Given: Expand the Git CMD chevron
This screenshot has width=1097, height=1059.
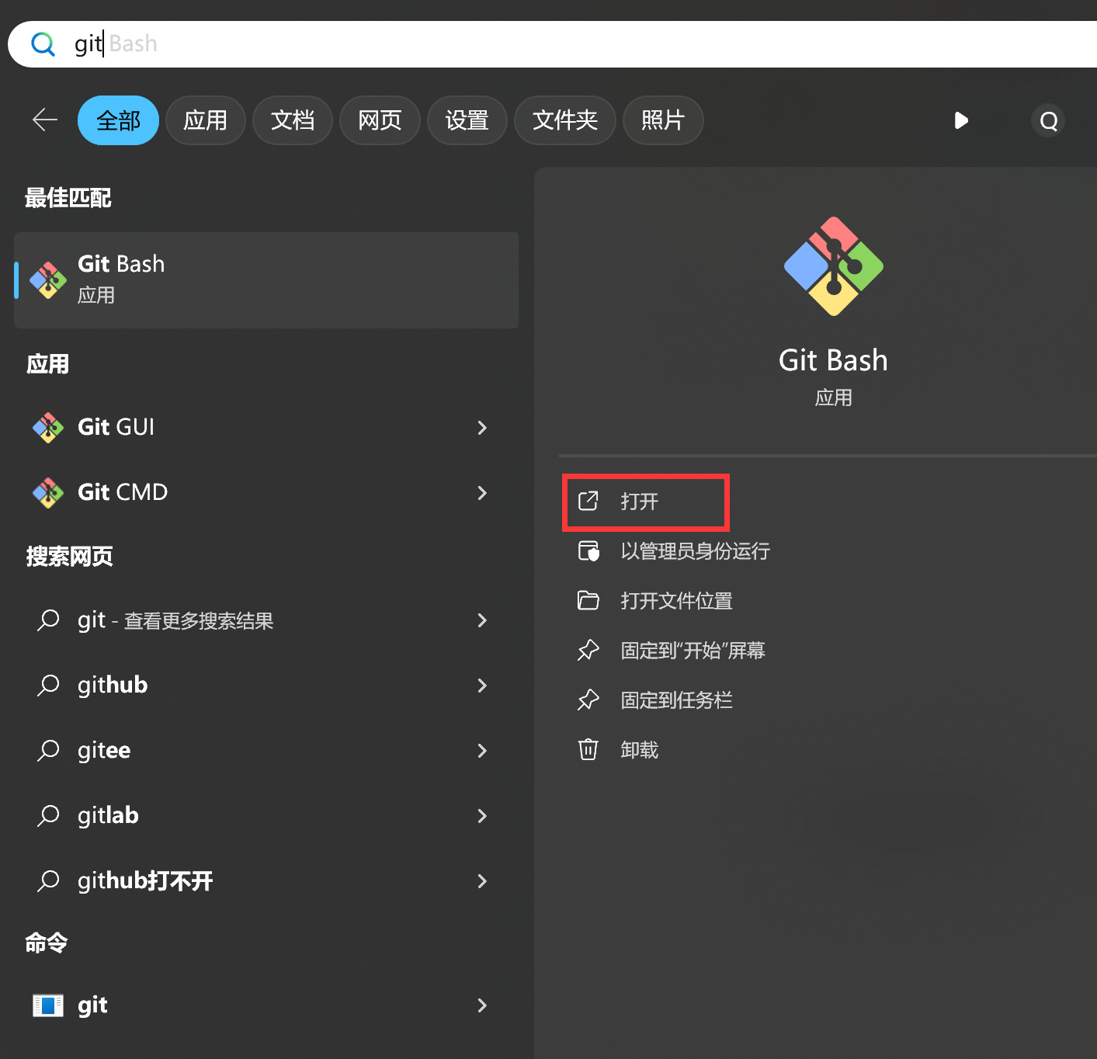Looking at the screenshot, I should (x=482, y=493).
